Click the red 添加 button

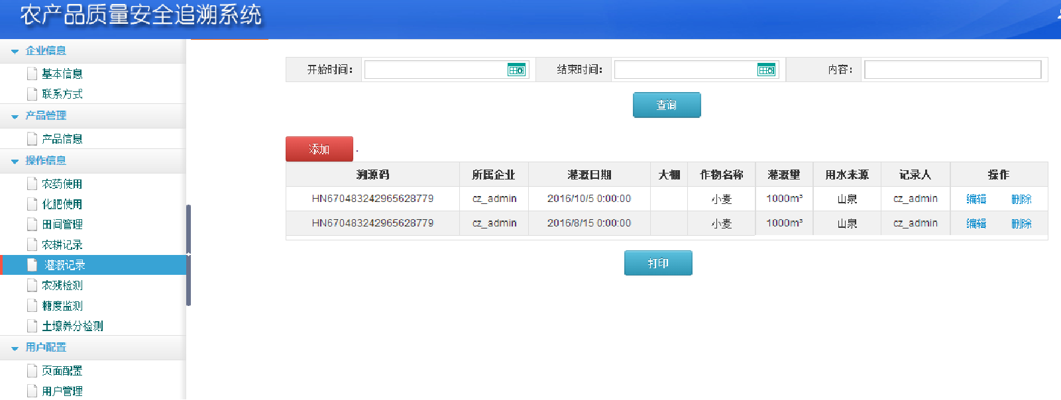tap(319, 149)
